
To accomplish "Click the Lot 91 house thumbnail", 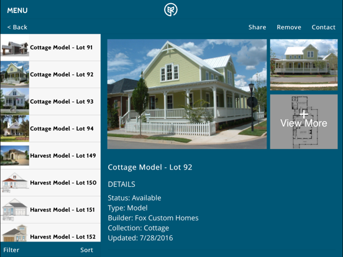I will (x=15, y=47).
